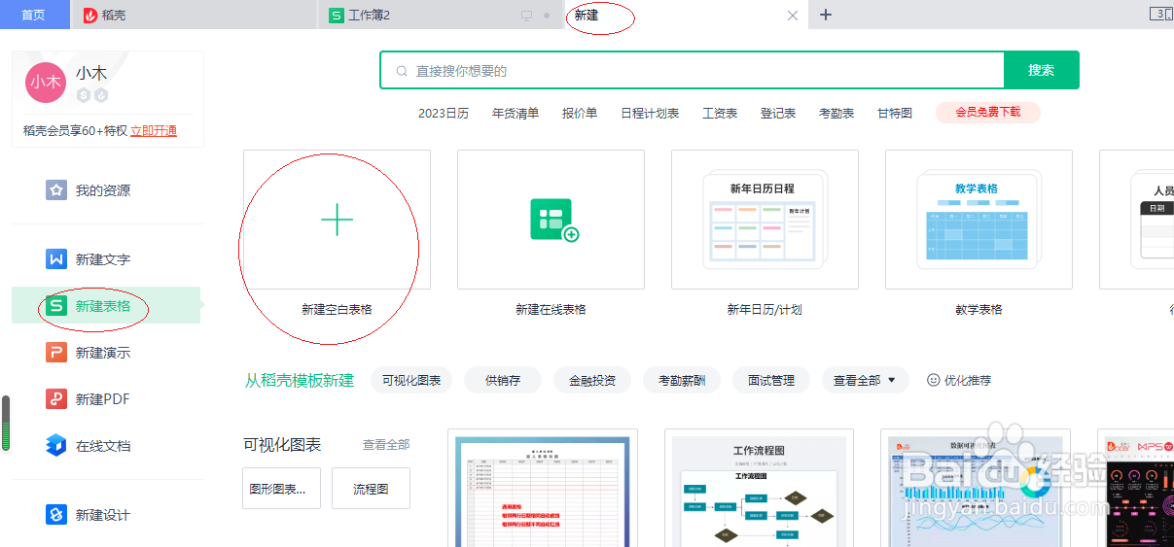Viewport: 1174px width, 547px height.
Task: Click the 新建表格 S icon
Action: [56, 306]
